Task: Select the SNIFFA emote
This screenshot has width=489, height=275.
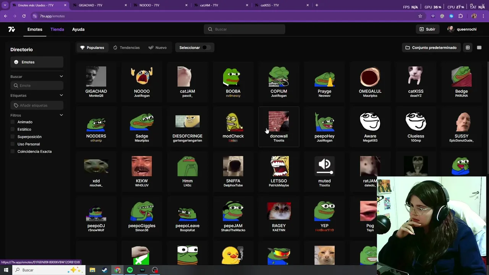Action: (x=233, y=171)
